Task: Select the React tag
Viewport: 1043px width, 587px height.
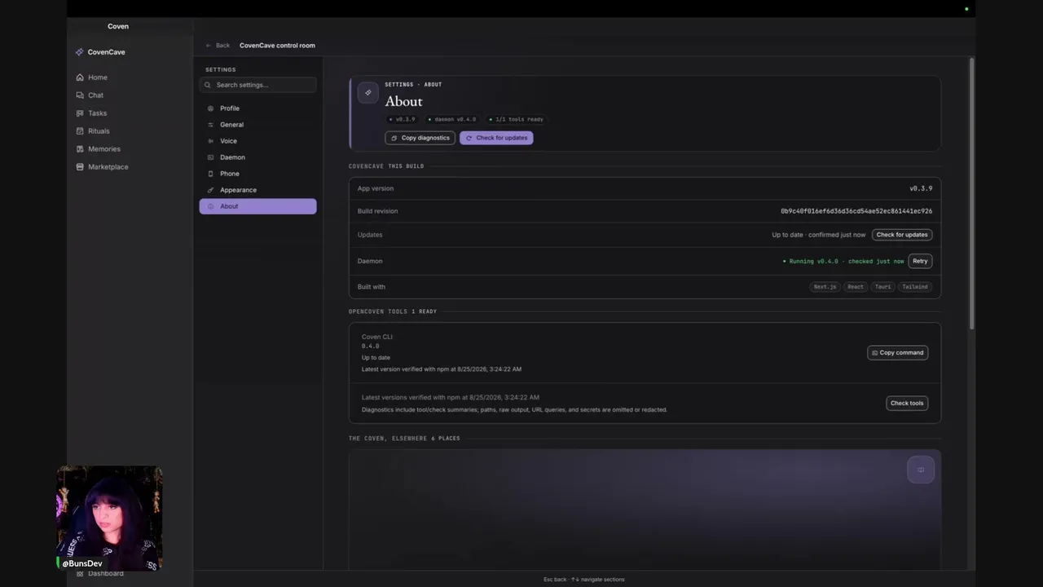Action: pyautogui.click(x=855, y=287)
